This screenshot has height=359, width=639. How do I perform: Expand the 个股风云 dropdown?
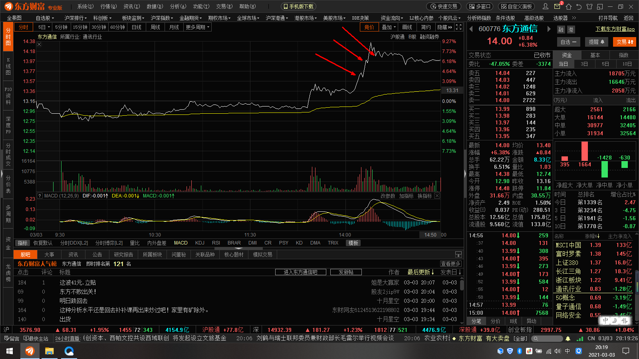tap(449, 18)
